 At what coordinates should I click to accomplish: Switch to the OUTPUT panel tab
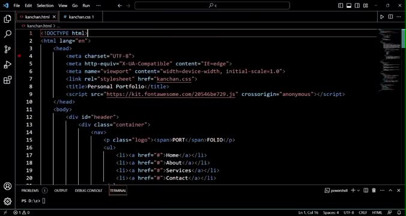pyautogui.click(x=61, y=191)
